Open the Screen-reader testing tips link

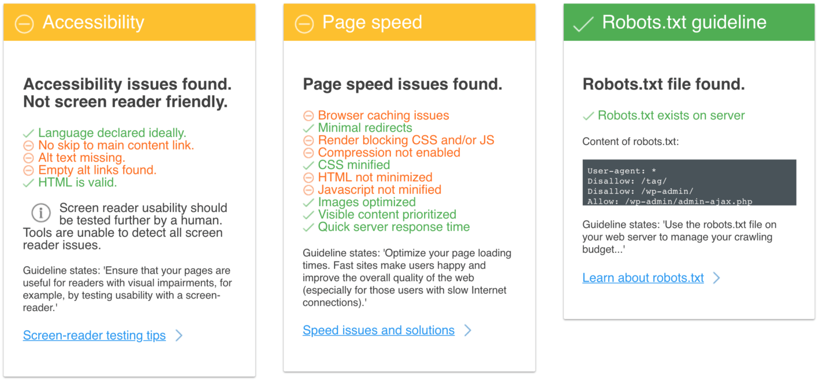(94, 335)
